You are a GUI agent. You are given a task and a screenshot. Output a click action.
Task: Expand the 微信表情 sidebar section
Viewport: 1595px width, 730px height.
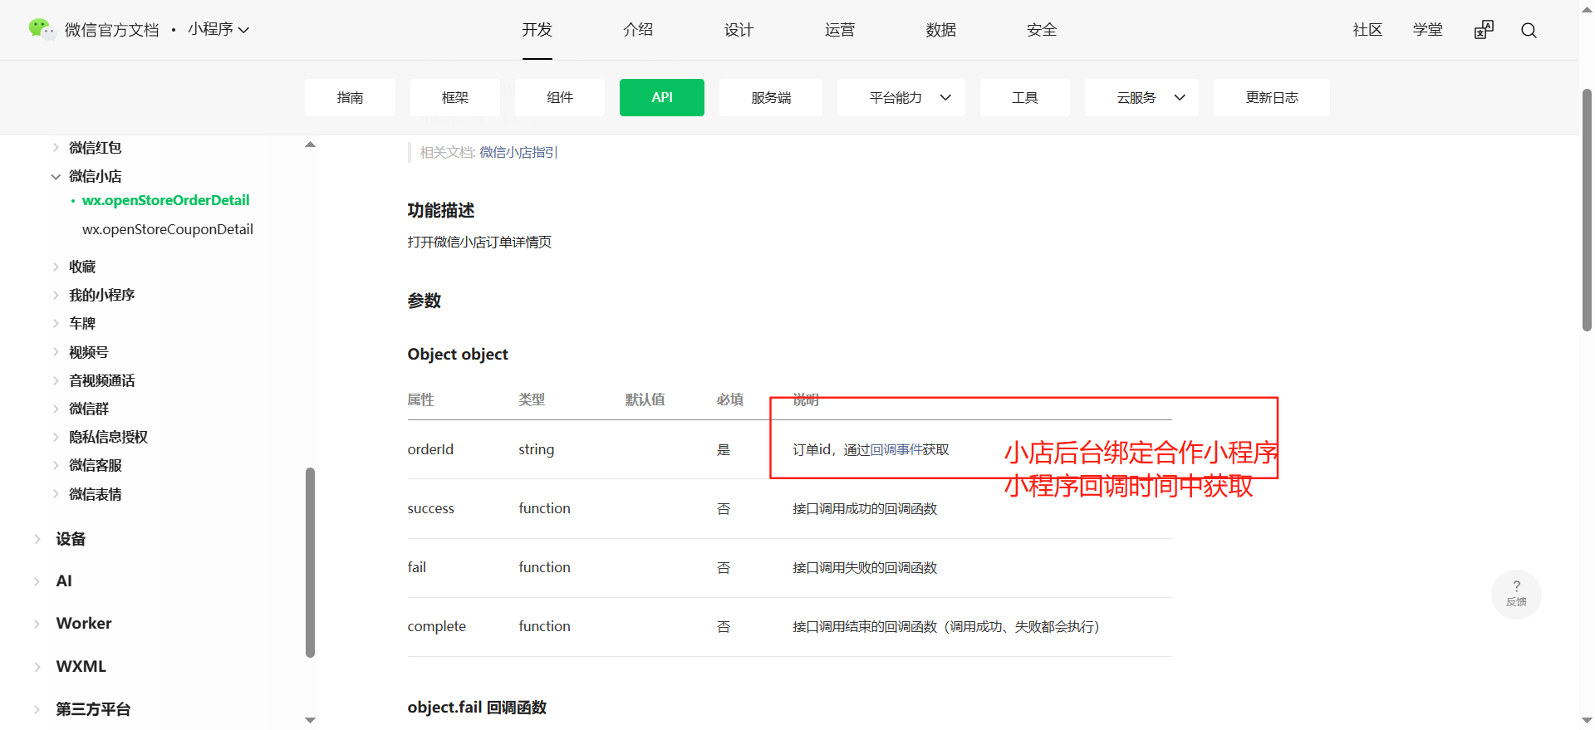click(56, 494)
